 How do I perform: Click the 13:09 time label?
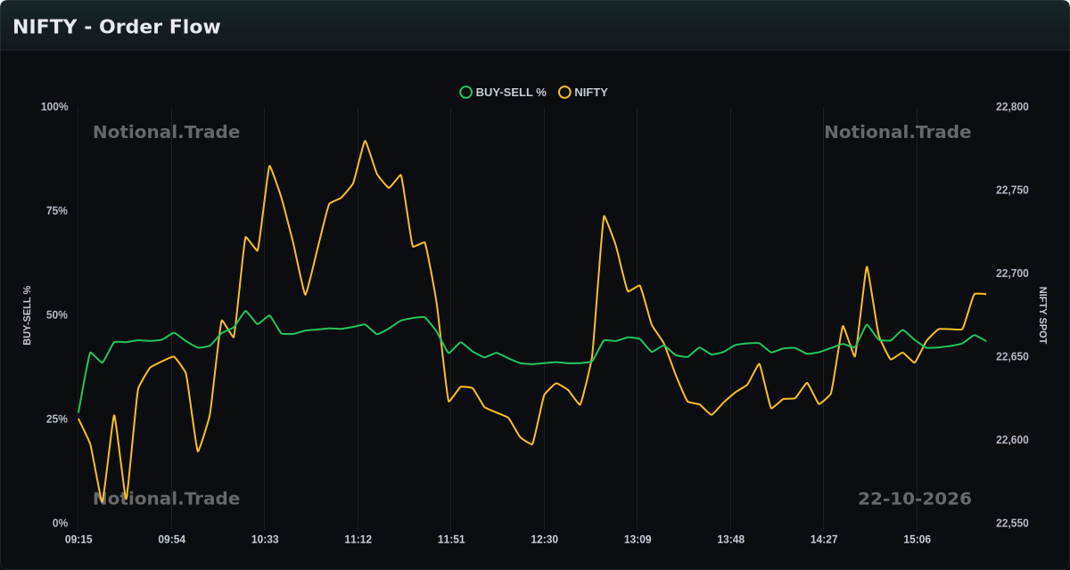click(638, 540)
